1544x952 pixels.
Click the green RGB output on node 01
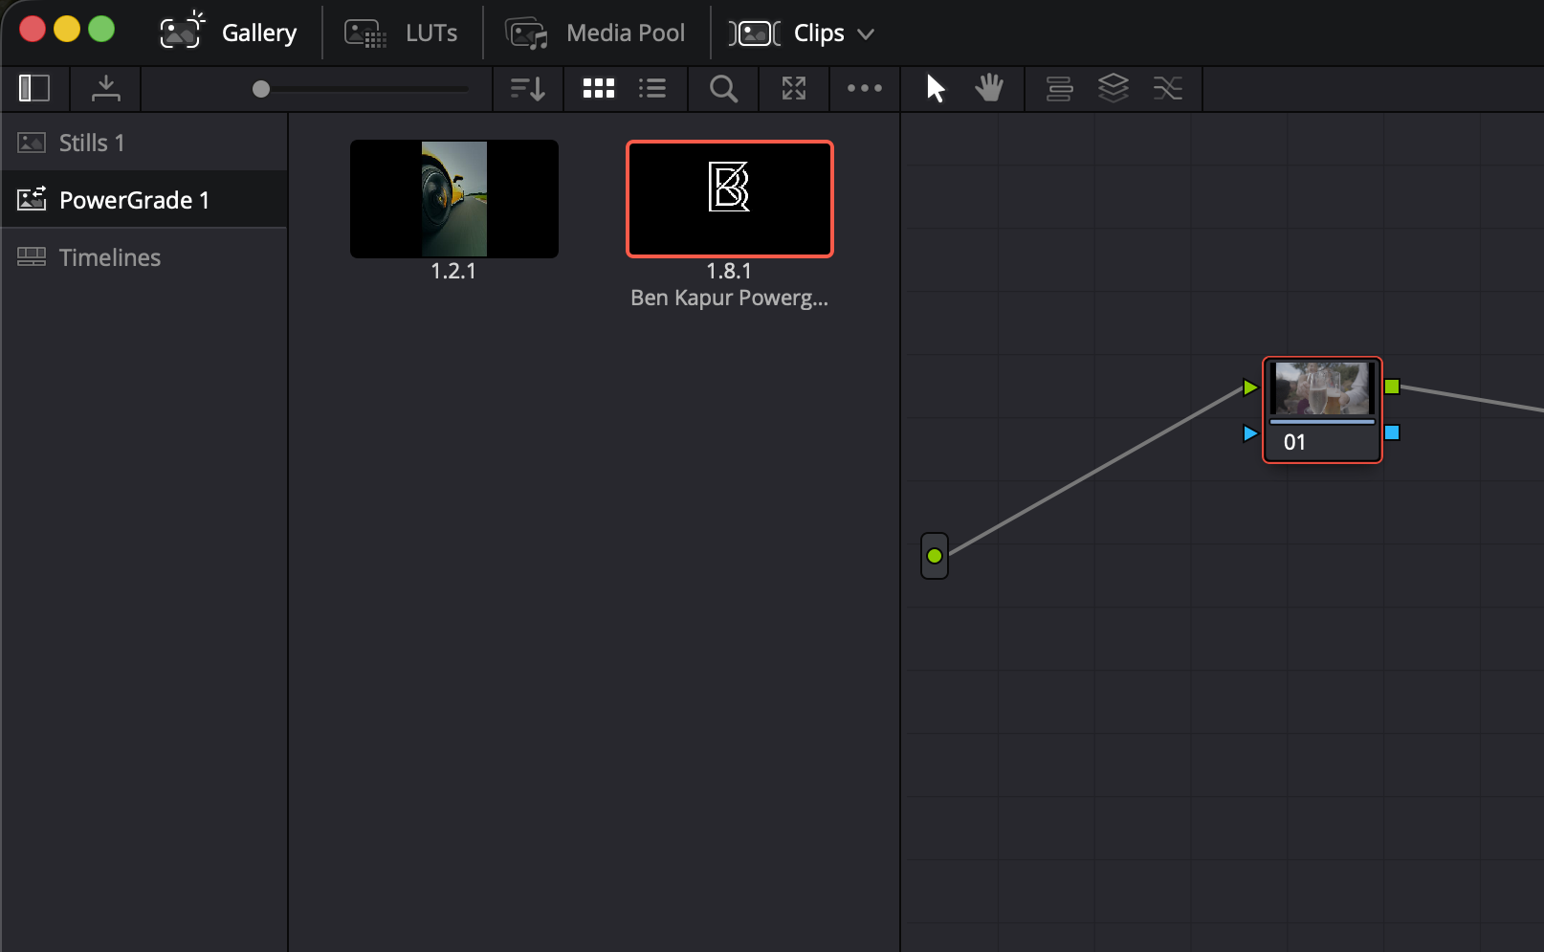(1392, 387)
